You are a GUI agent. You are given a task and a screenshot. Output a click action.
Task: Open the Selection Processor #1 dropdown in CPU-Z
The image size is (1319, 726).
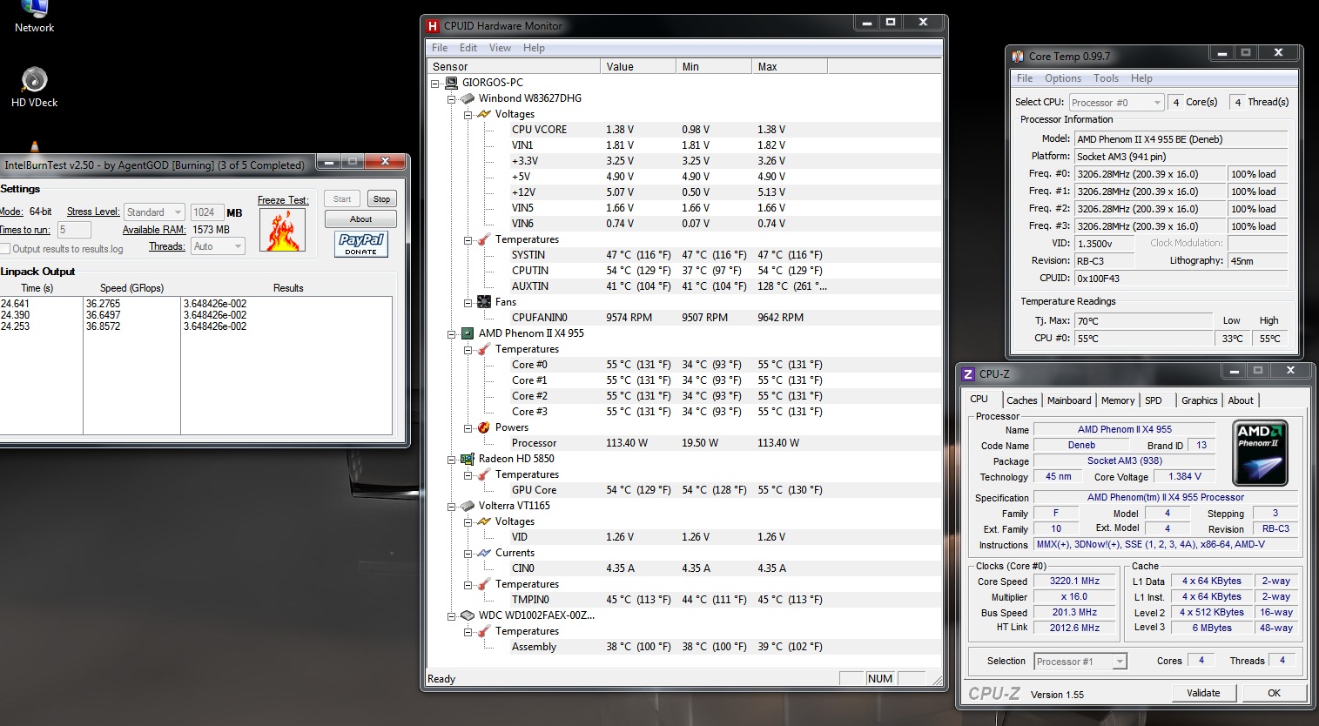[x=1080, y=662]
